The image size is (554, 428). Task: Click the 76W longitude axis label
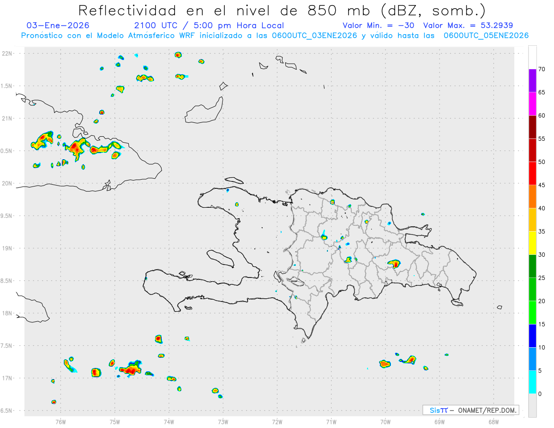pyautogui.click(x=60, y=422)
